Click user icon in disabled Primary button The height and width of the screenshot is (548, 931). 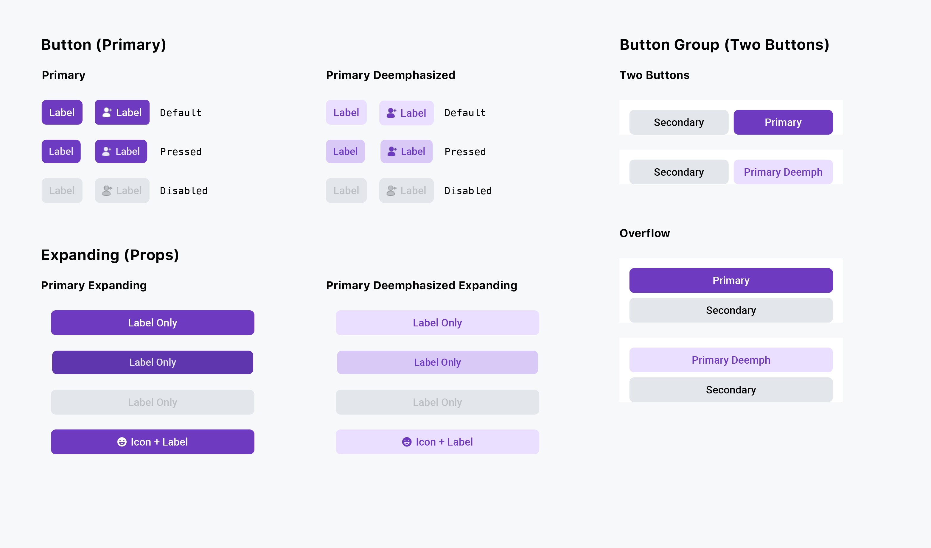pos(107,191)
